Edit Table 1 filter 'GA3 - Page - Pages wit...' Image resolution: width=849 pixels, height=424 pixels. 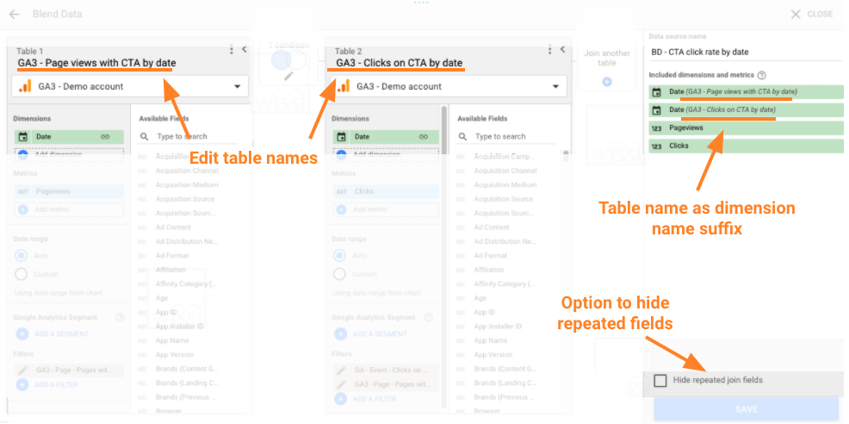click(69, 371)
